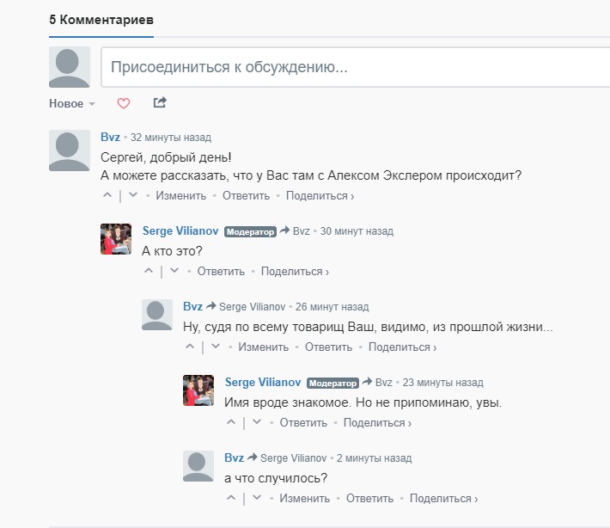Image resolution: width=610 pixels, height=528 pixels.
Task: Click "Ответить" under Bvz's first comment
Action: (x=246, y=195)
